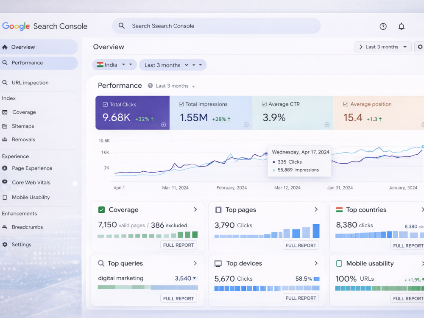Click the Removals sidebar icon

(x=5, y=139)
